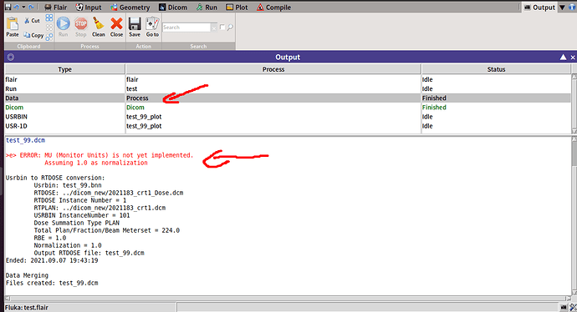Click the unselect-all grey squares icon
577x312 pixels.
coord(49,28)
